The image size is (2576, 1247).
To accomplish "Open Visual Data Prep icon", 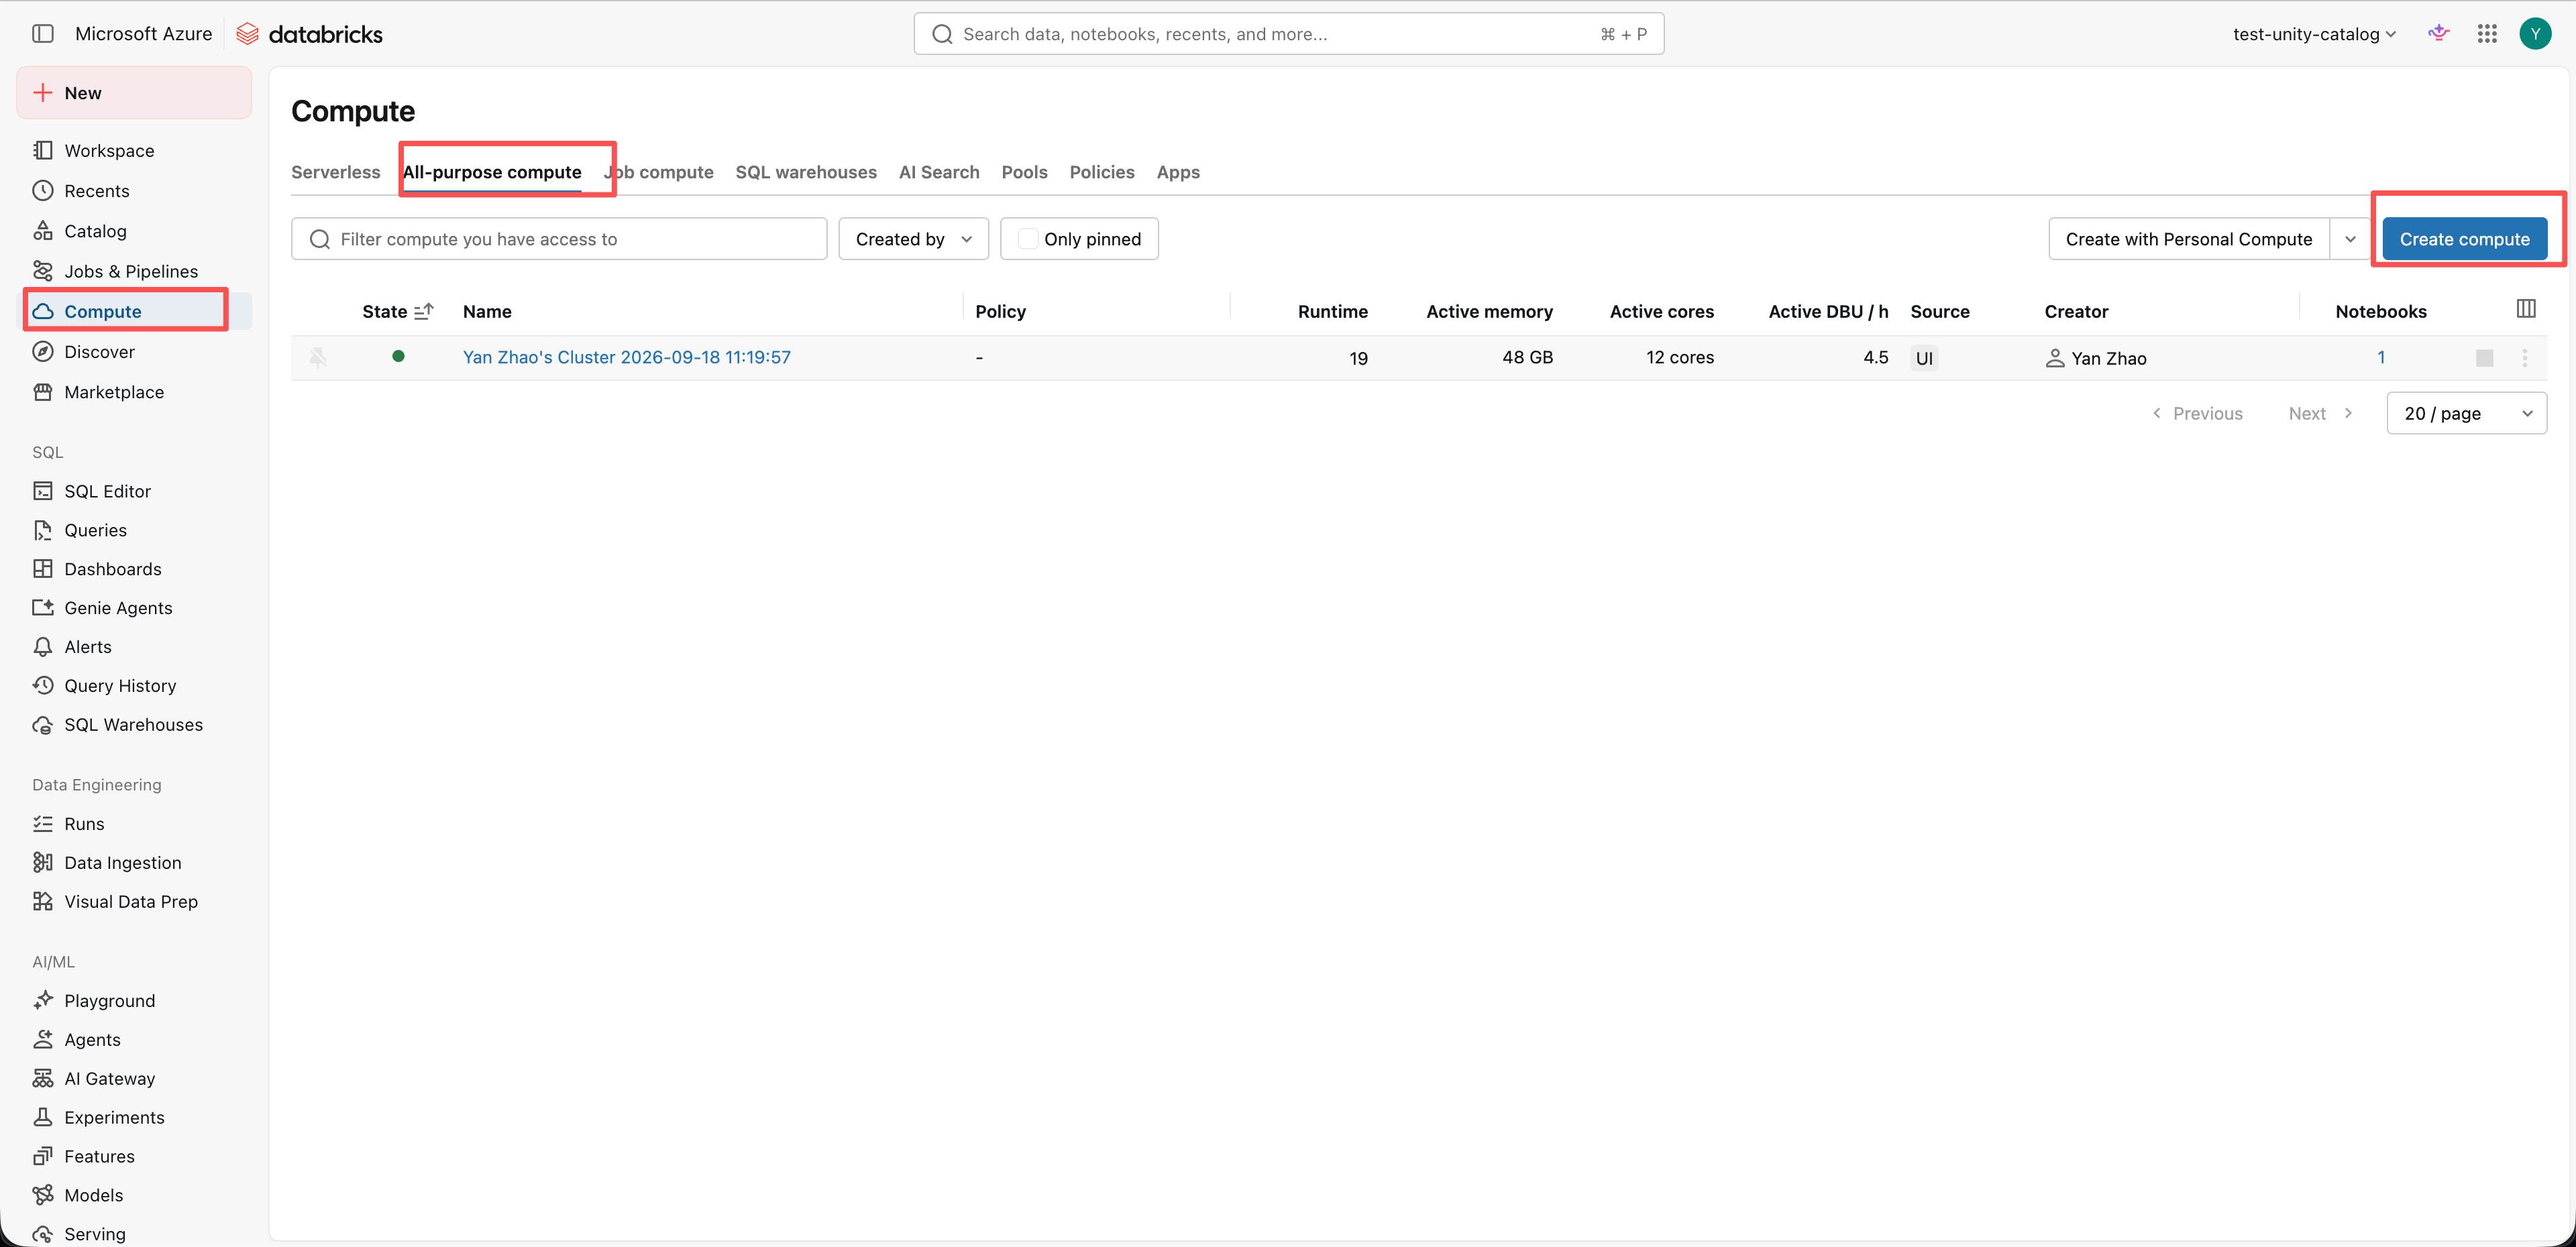I will (x=43, y=901).
